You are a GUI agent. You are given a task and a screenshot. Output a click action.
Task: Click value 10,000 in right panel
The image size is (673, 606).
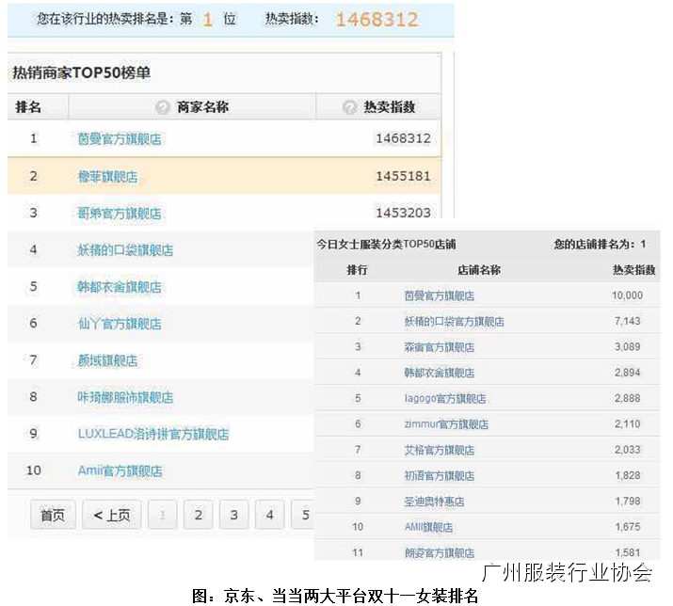pyautogui.click(x=627, y=295)
